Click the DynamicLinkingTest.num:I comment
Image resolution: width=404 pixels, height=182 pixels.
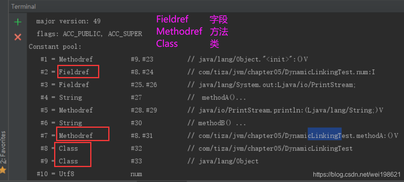281,72
